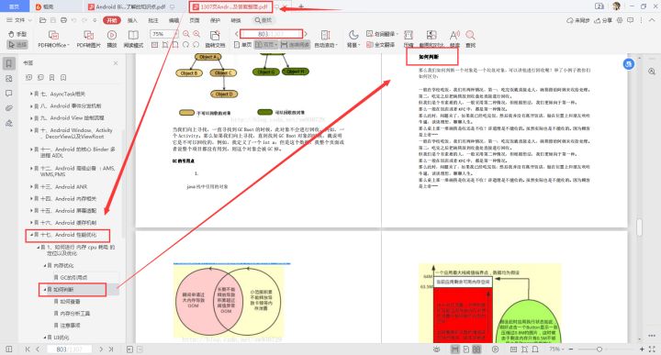Convert PDF to image
661x355 pixels.
(88, 39)
